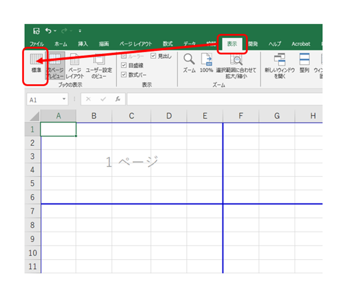The width and height of the screenshot is (343, 285).
Task: Toggle the 数式バー formula bar checkbox
Action: (124, 75)
